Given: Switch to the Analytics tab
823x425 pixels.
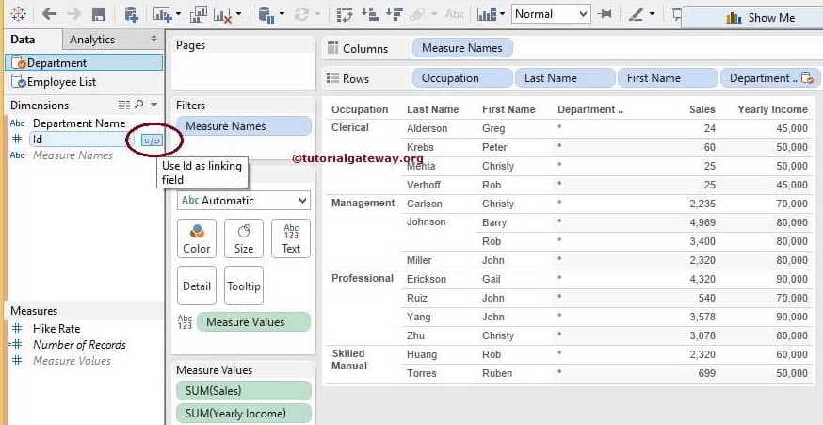Looking at the screenshot, I should point(92,40).
